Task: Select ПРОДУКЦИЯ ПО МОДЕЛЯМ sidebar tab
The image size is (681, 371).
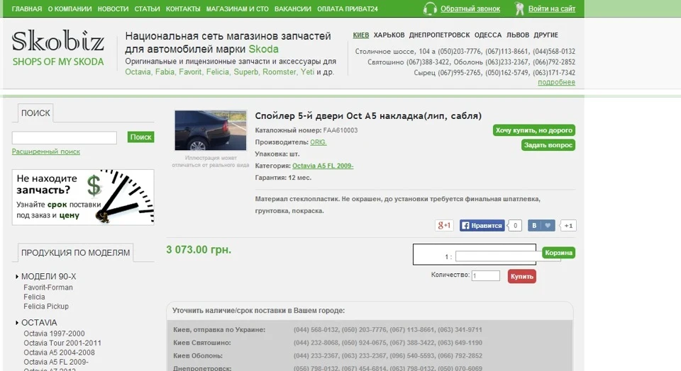Action: coord(76,253)
